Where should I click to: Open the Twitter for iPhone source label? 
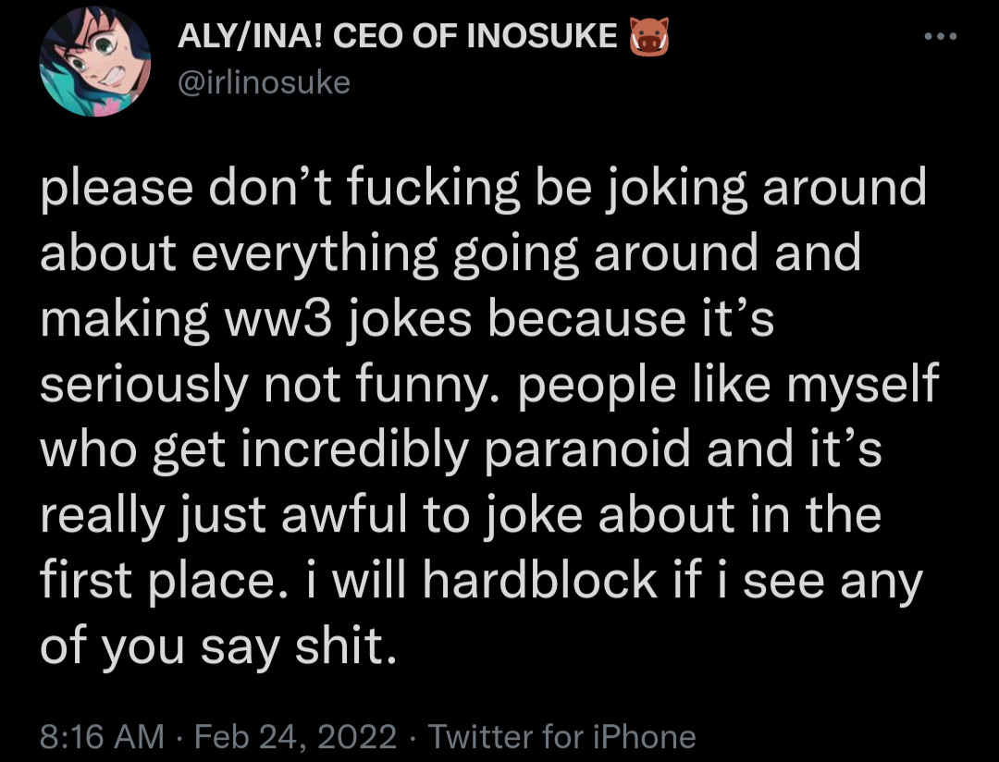click(561, 737)
